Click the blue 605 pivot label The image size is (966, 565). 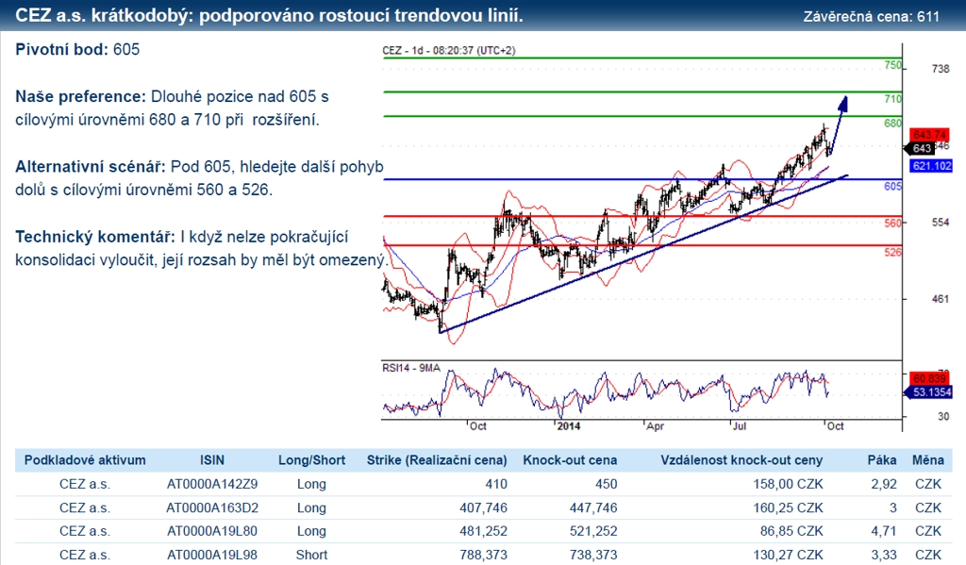[892, 186]
